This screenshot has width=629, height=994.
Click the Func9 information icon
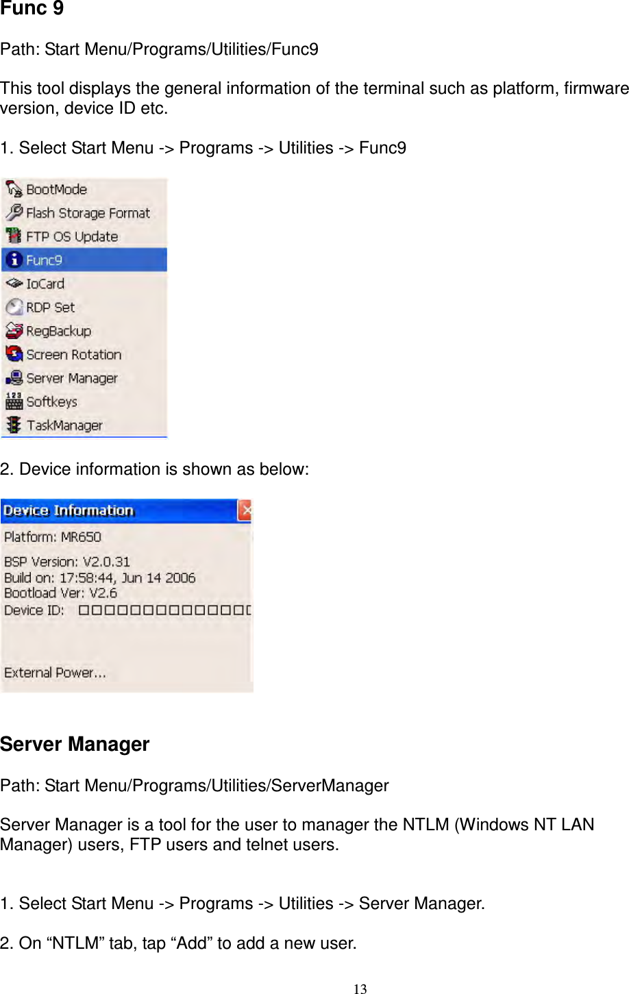(15, 260)
